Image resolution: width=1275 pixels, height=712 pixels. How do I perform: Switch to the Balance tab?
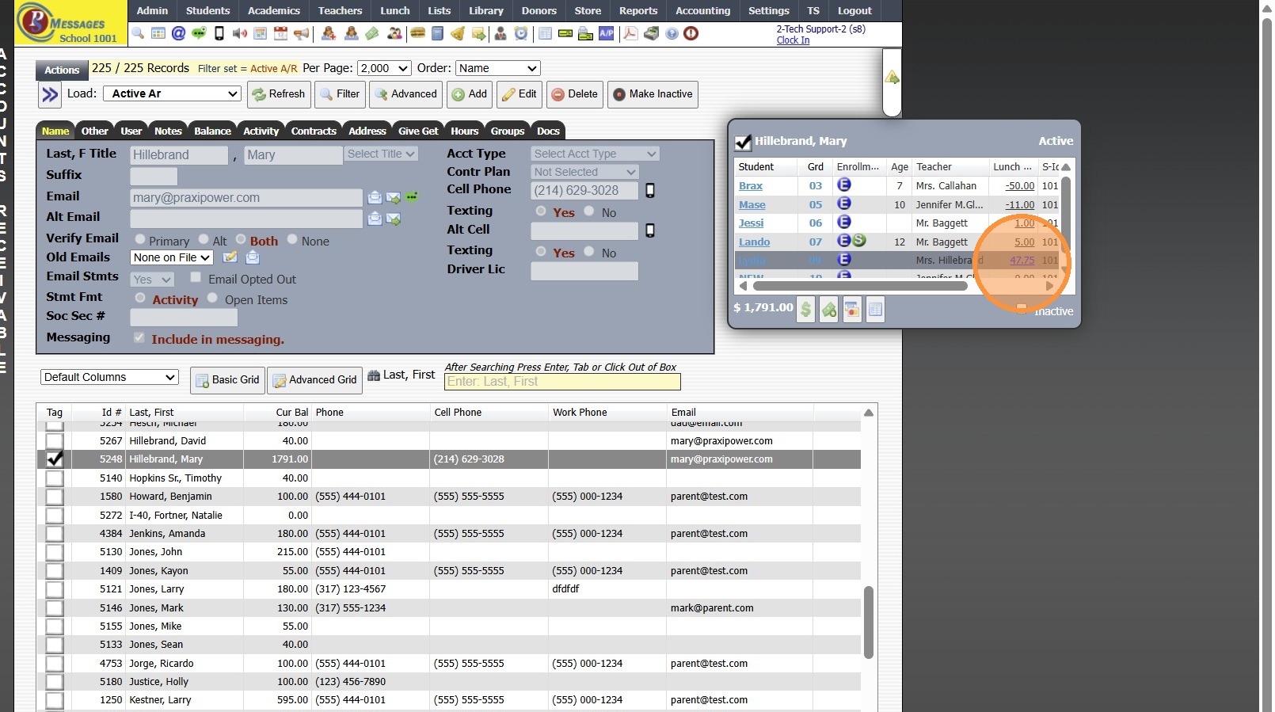point(213,131)
